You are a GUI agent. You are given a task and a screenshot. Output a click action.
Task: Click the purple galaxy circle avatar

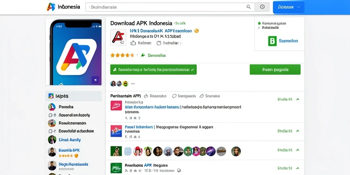(x=211, y=151)
